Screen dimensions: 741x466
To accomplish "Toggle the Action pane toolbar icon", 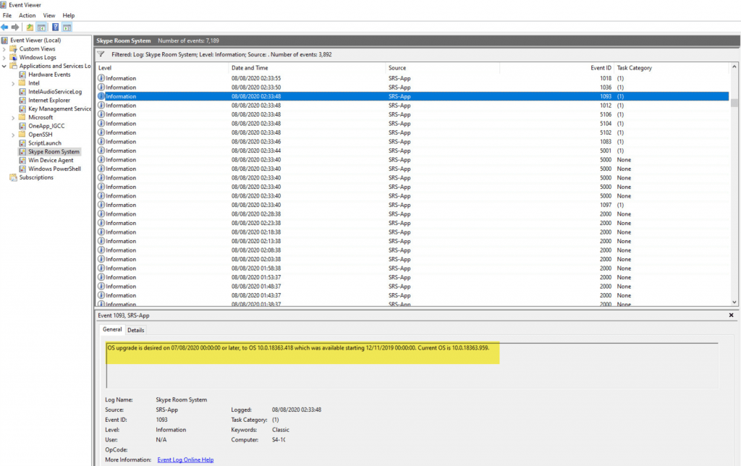I will tap(67, 27).
